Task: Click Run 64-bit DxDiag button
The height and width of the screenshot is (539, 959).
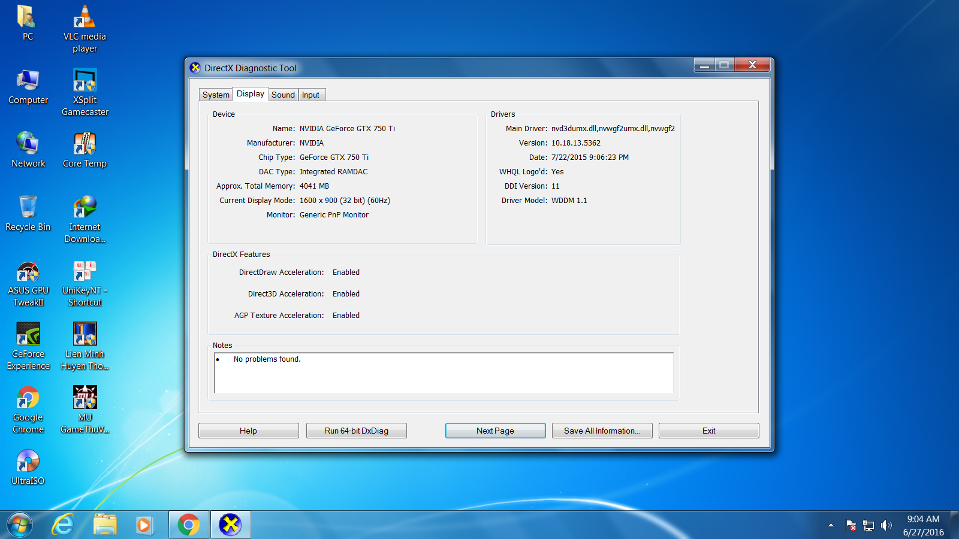Action: [x=356, y=431]
